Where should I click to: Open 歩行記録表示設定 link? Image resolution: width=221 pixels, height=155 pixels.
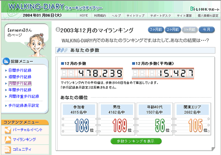[24, 106]
